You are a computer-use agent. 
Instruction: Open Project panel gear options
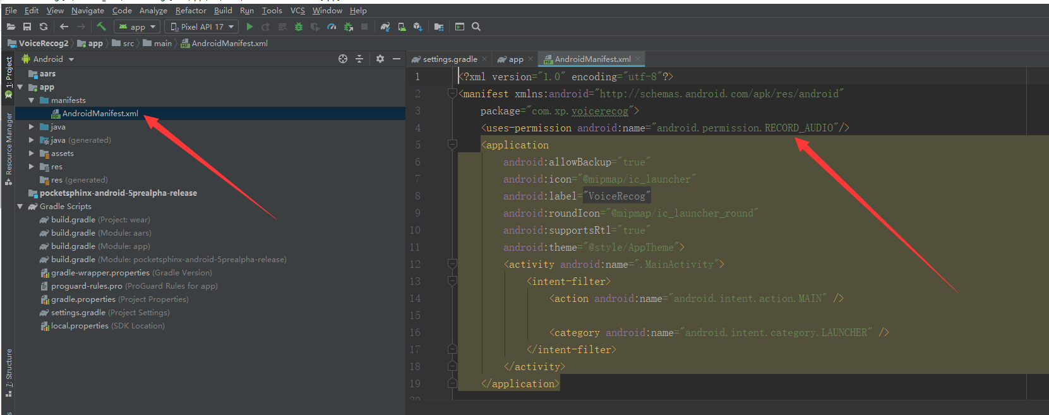point(380,59)
